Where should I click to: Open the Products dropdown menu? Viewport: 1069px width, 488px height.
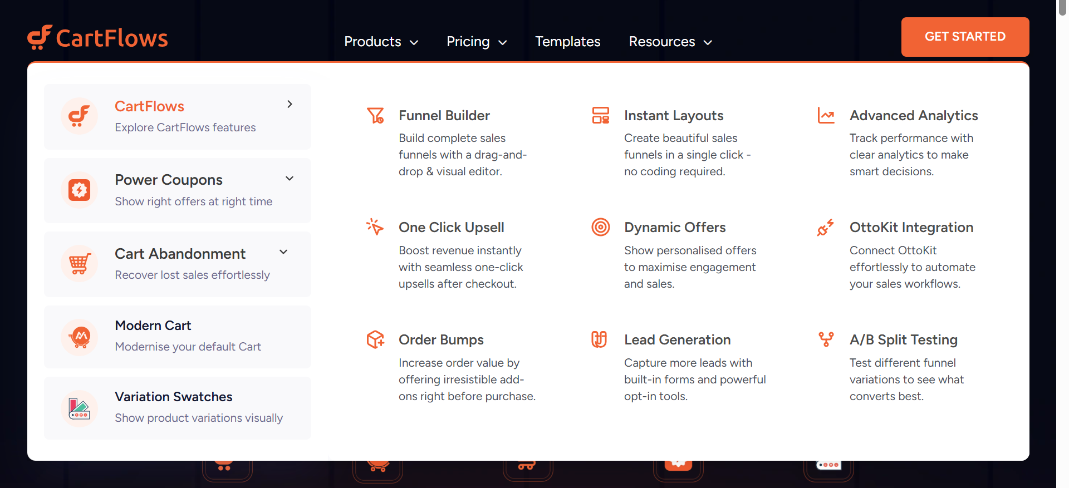(x=381, y=42)
